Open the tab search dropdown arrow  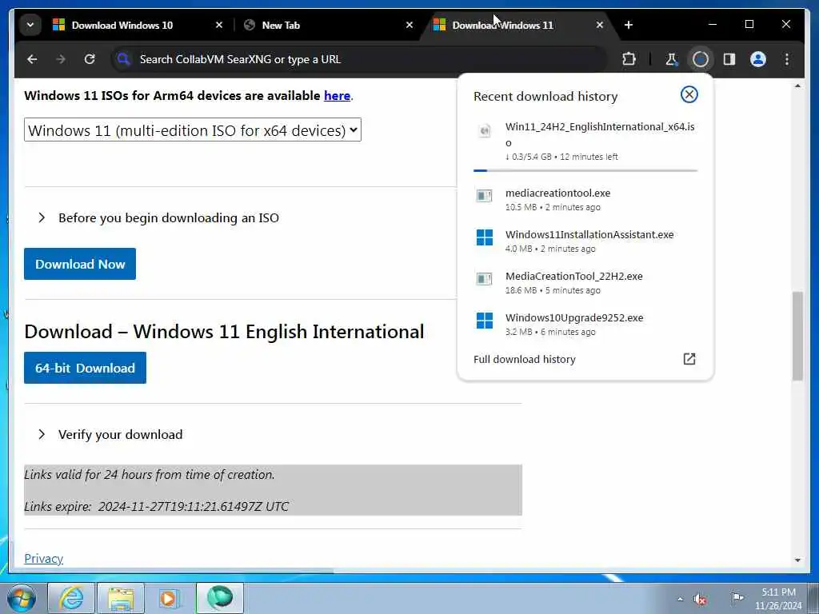[30, 25]
